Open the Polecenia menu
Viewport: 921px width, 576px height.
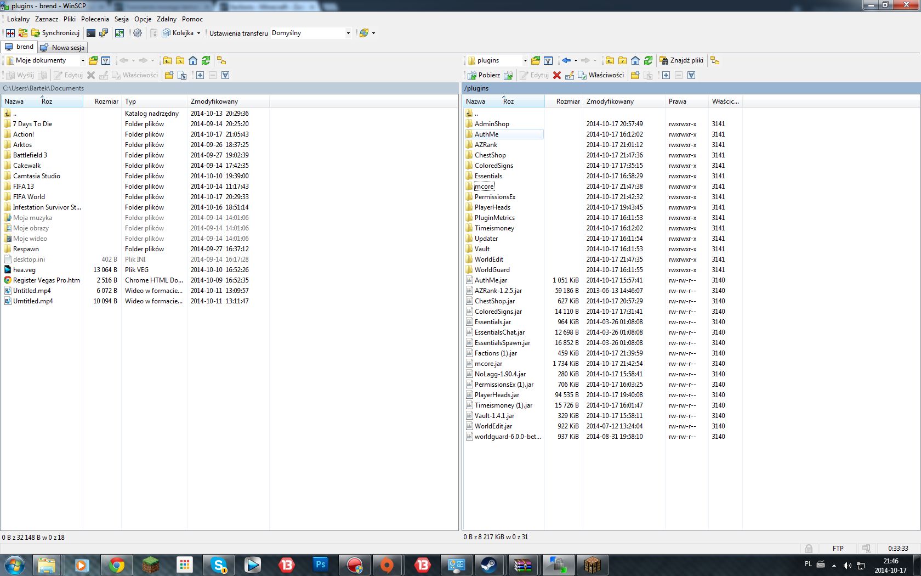click(x=95, y=19)
